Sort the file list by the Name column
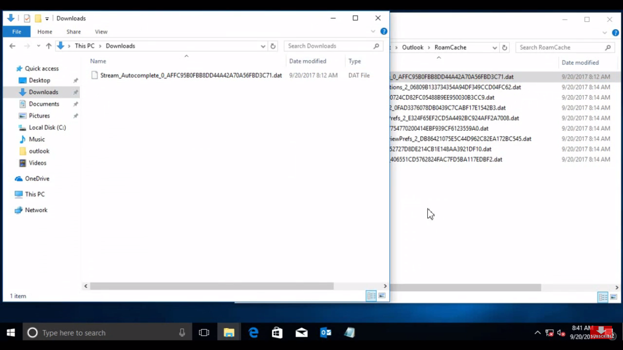The height and width of the screenshot is (350, 623). [x=98, y=61]
